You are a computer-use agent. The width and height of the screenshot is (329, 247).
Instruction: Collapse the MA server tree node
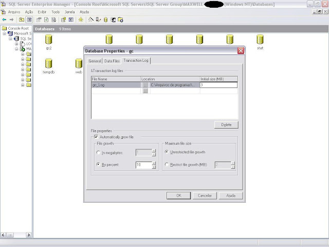click(16, 49)
